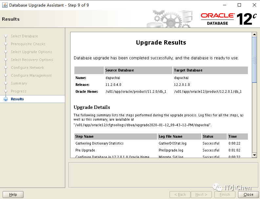Click time value 0:01:02
This screenshot has height=199, width=260.
(234, 150)
